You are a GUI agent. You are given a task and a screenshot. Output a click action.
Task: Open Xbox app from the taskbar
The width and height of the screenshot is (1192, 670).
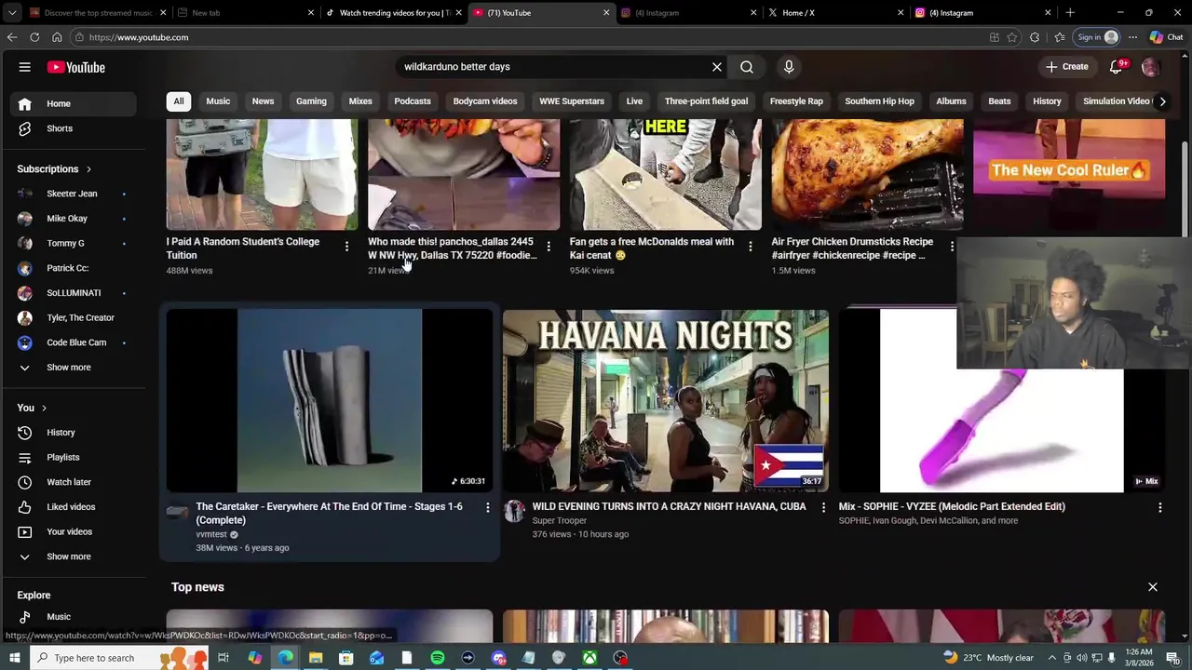589,658
